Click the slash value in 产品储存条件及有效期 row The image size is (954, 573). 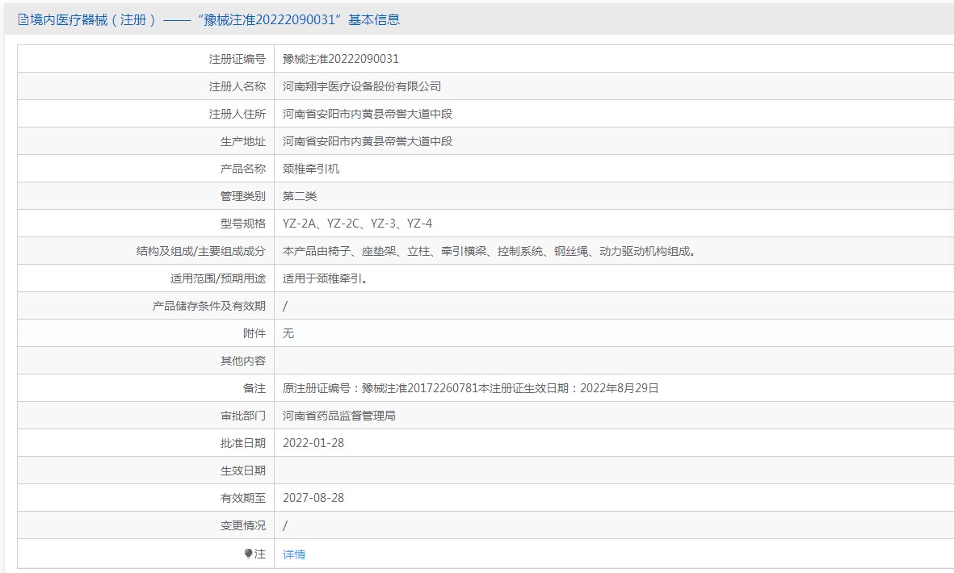click(284, 306)
